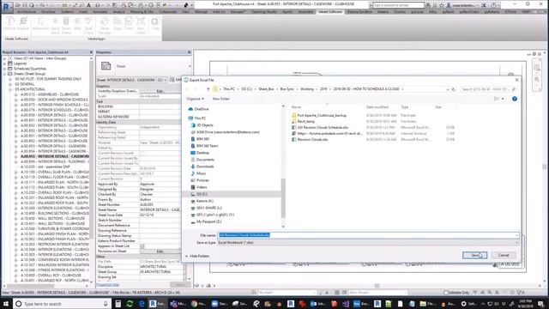549x309 pixels.
Task: Click the Name column header in the file list
Action: [296, 107]
